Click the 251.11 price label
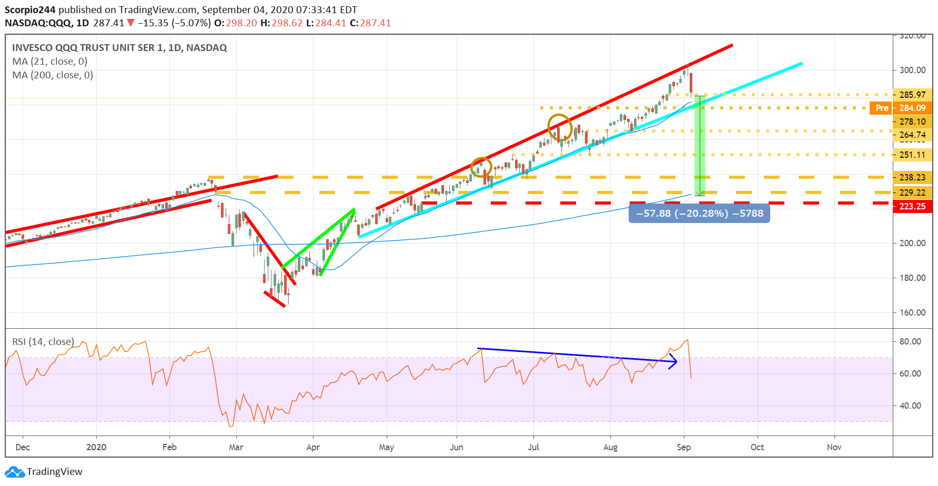This screenshot has width=938, height=486. tap(912, 155)
